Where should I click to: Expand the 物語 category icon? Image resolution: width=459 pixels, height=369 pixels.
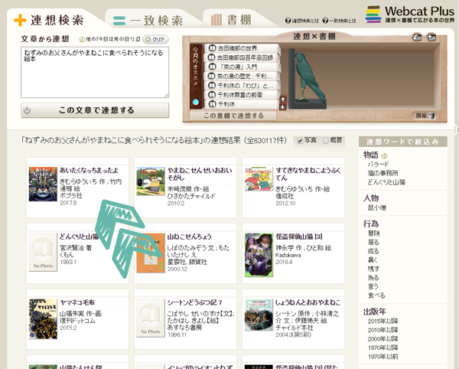[x=384, y=156]
